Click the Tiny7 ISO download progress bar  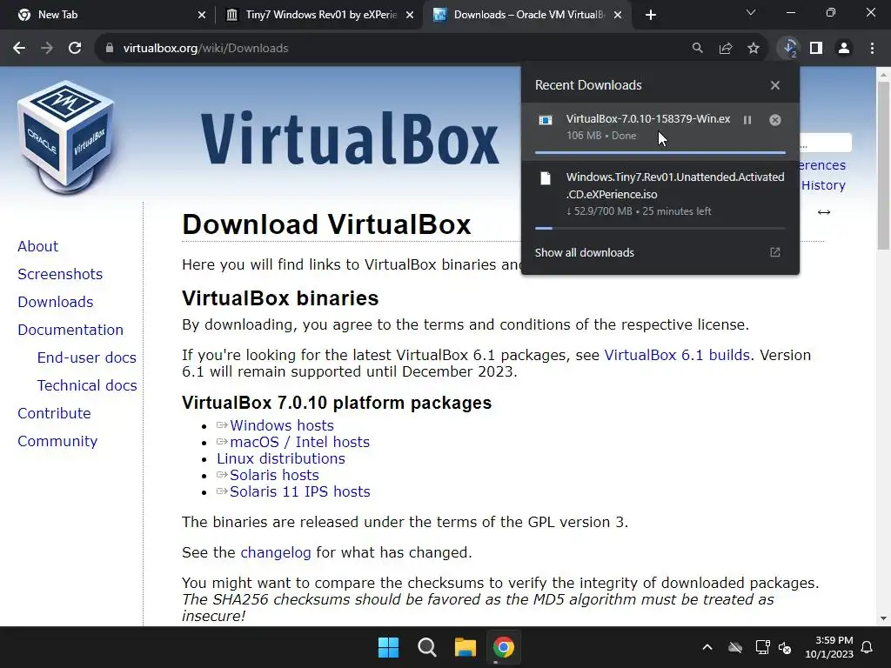click(660, 229)
